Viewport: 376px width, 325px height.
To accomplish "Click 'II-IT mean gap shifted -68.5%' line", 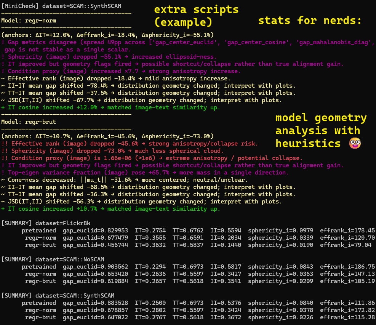I will [149, 187].
